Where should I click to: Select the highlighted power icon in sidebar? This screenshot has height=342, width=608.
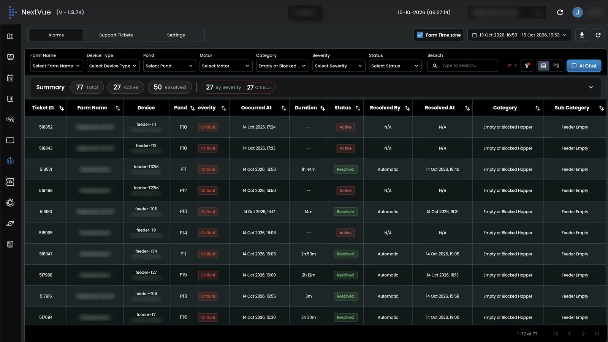[10, 161]
